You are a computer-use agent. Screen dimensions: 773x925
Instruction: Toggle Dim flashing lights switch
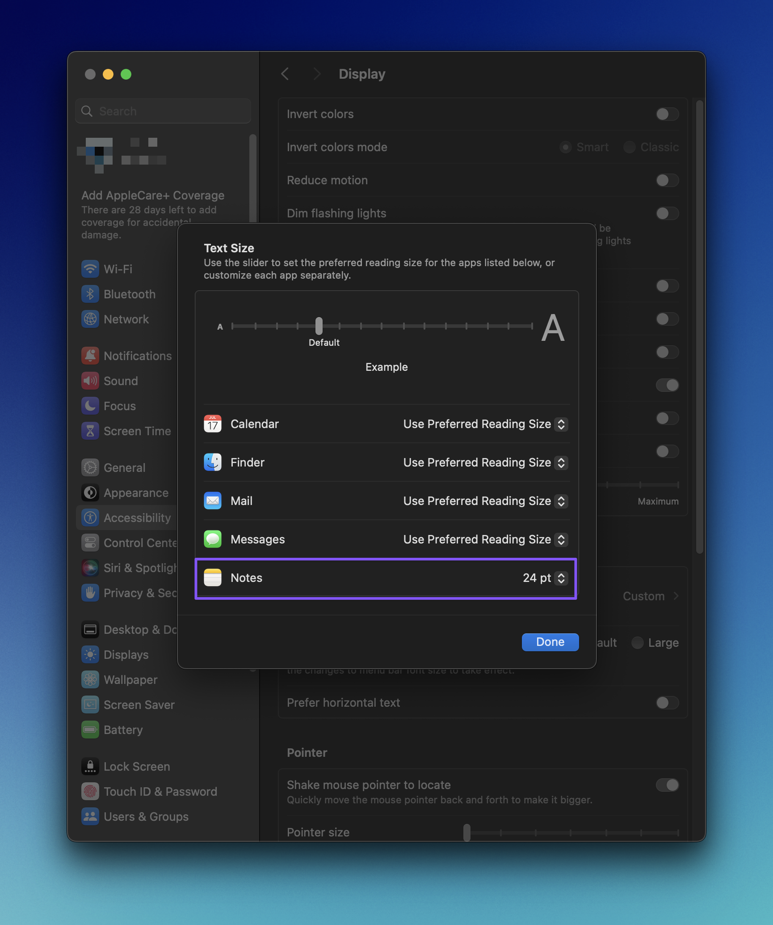point(667,213)
